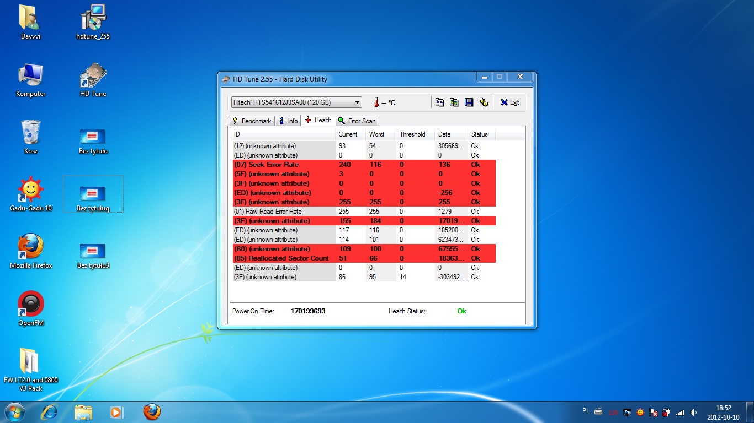Image resolution: width=754 pixels, height=423 pixels.
Task: Select the Health tab
Action: coord(318,120)
